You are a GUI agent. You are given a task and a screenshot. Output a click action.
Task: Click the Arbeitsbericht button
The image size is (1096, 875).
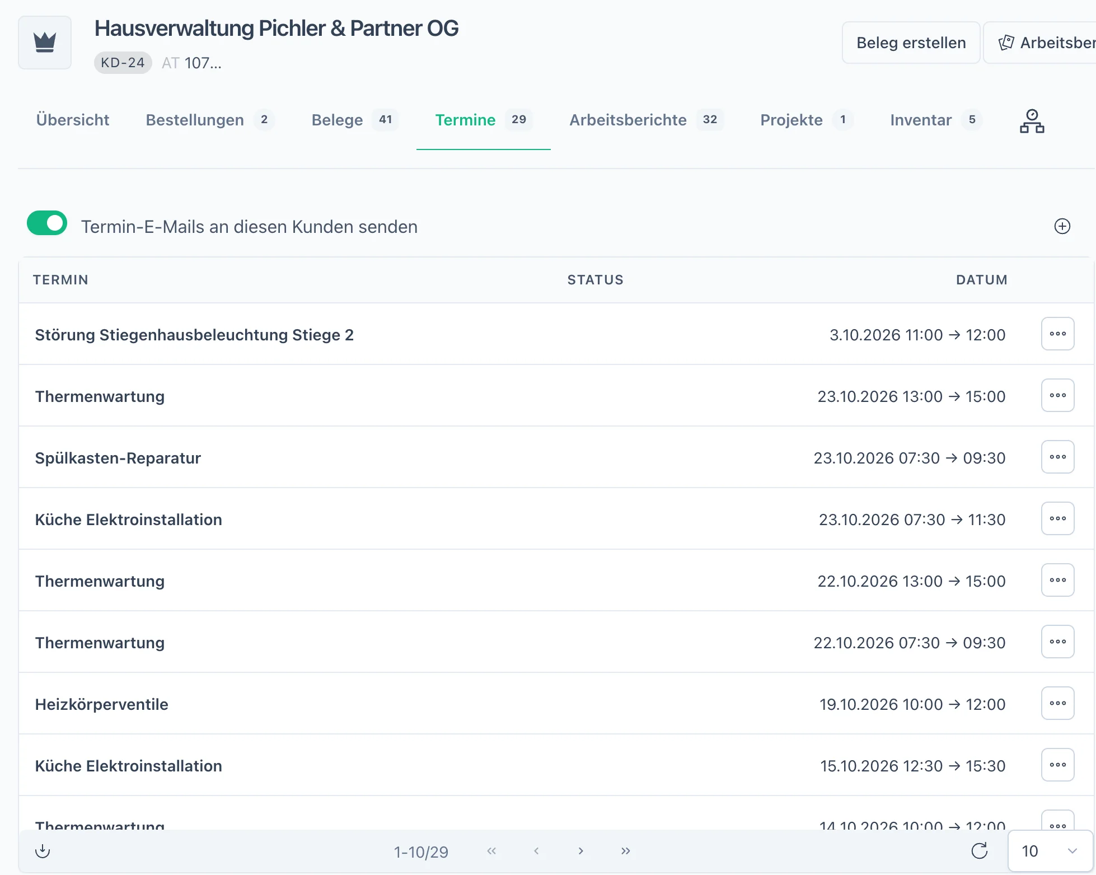pos(1041,43)
